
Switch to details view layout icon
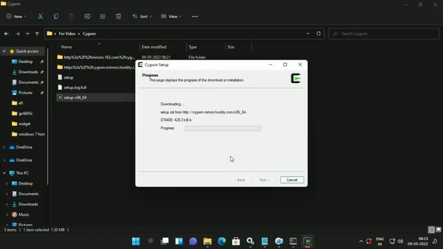431,230
